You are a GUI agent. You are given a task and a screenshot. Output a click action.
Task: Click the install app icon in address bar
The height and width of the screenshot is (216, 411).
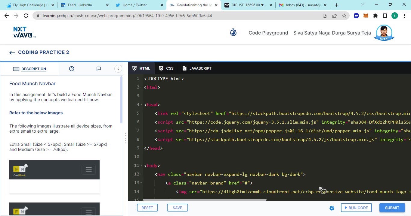coord(325,16)
